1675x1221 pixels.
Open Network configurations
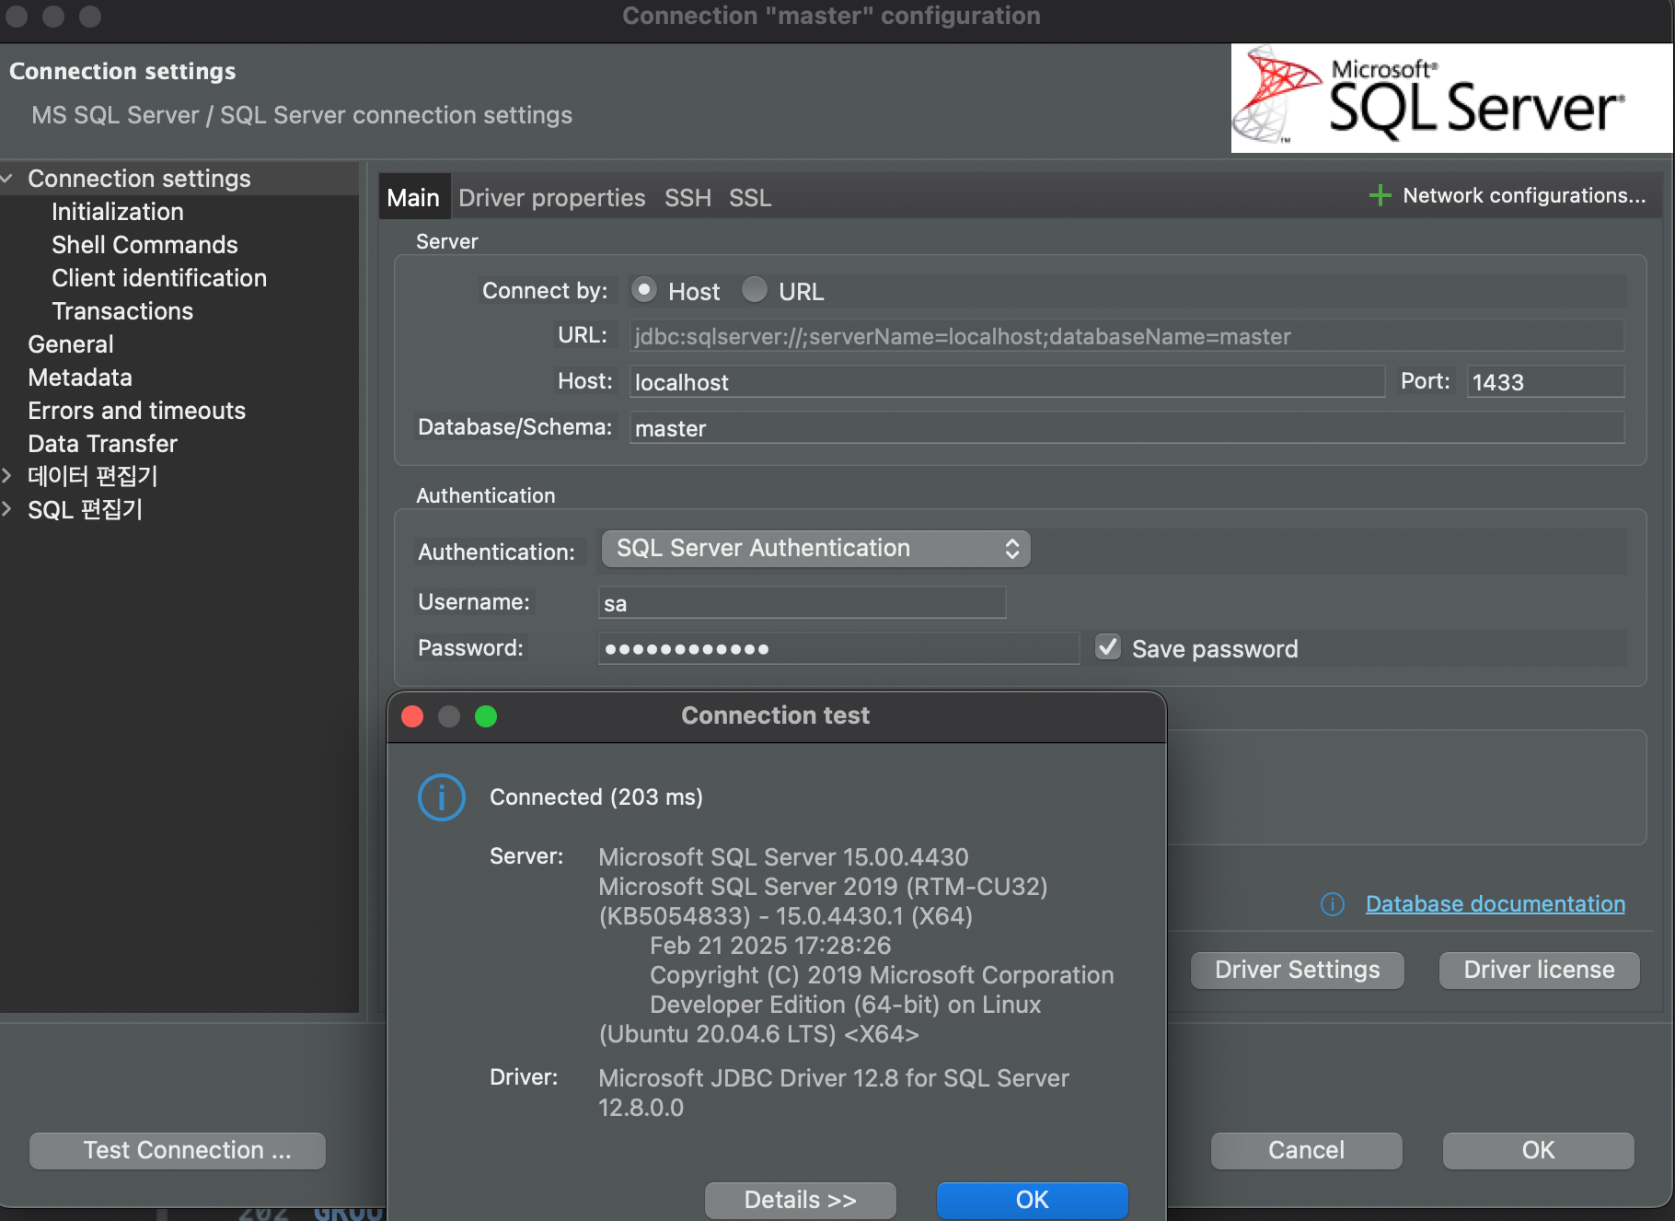coord(1524,195)
